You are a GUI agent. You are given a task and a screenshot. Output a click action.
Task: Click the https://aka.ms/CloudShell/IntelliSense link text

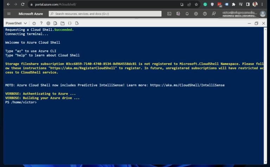187,85
